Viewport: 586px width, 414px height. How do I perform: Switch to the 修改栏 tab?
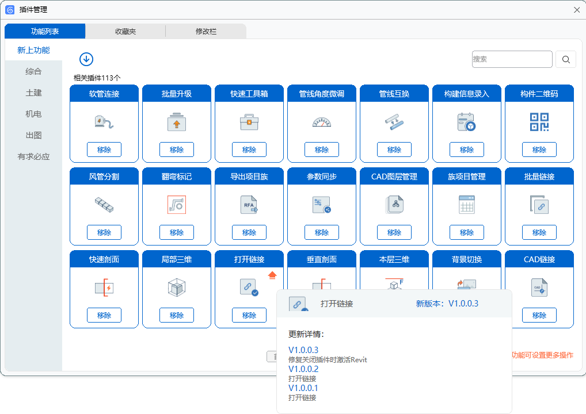[x=206, y=32]
